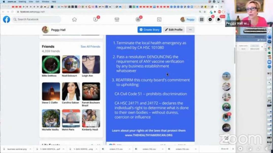Reload the page with the refresh icon
This screenshot has height=153, width=273.
[x=12, y=12]
